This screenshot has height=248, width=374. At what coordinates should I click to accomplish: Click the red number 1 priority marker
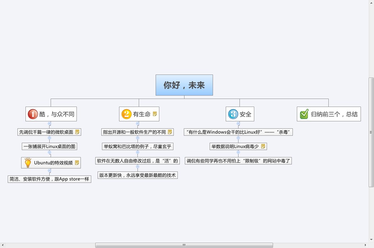coord(33,114)
